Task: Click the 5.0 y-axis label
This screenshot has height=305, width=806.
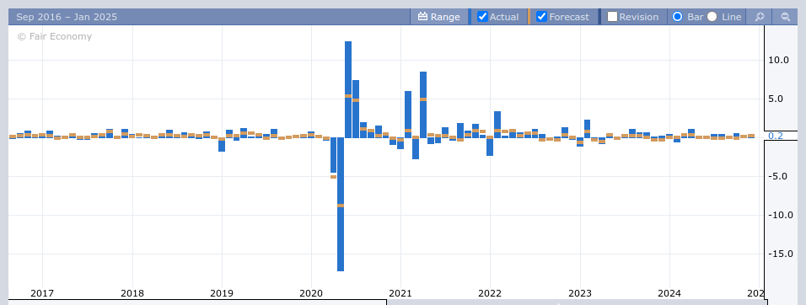Action: pos(776,99)
